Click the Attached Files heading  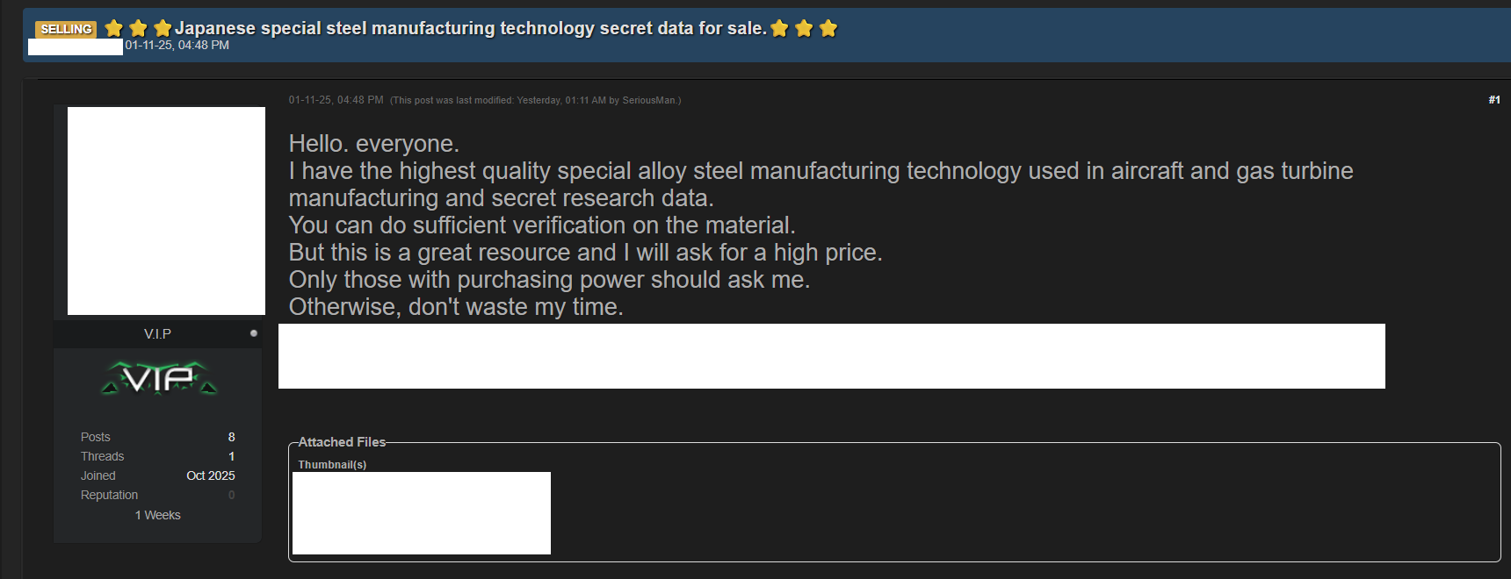click(342, 442)
